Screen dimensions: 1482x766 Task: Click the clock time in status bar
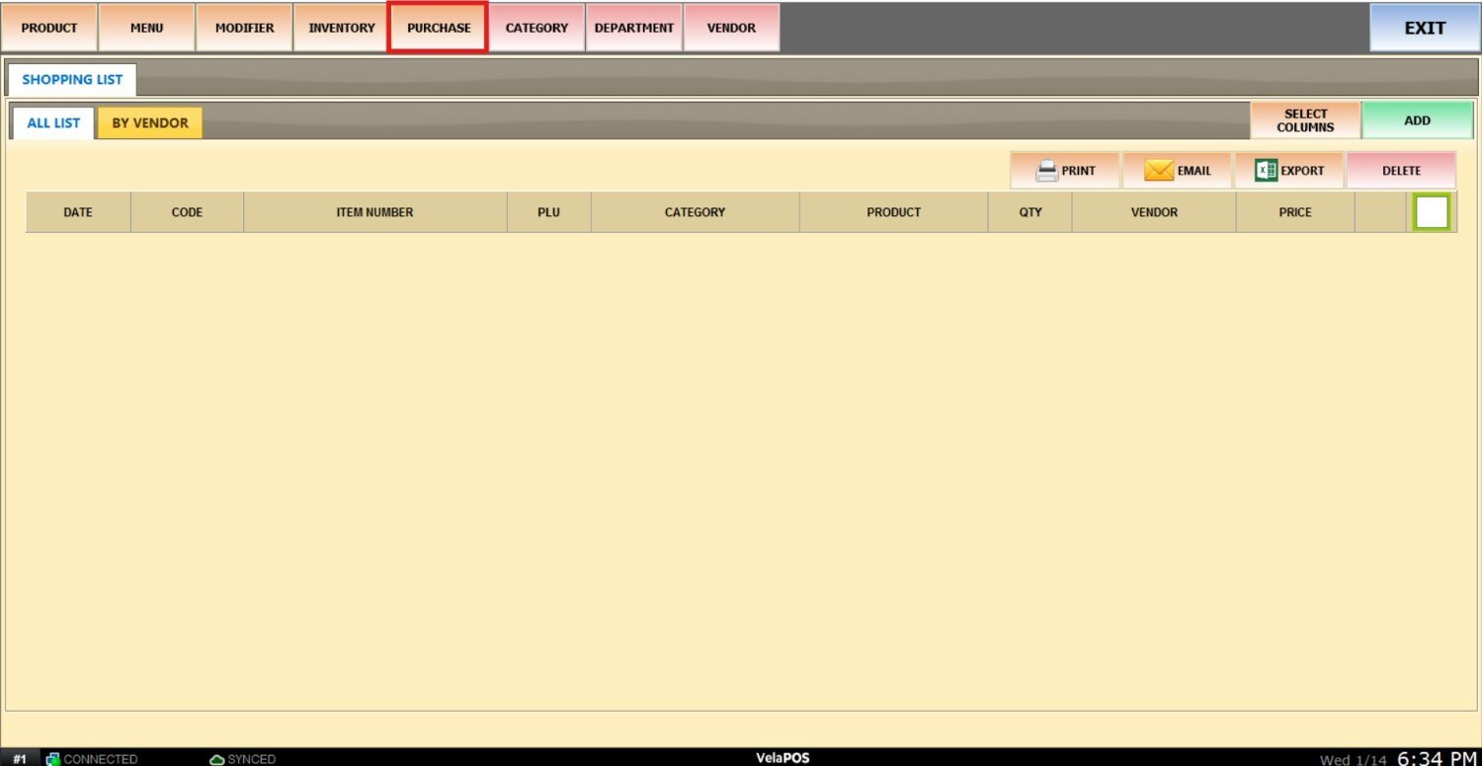click(1437, 758)
